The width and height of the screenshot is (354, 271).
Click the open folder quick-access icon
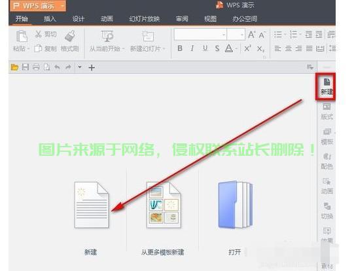pyautogui.click(x=14, y=67)
